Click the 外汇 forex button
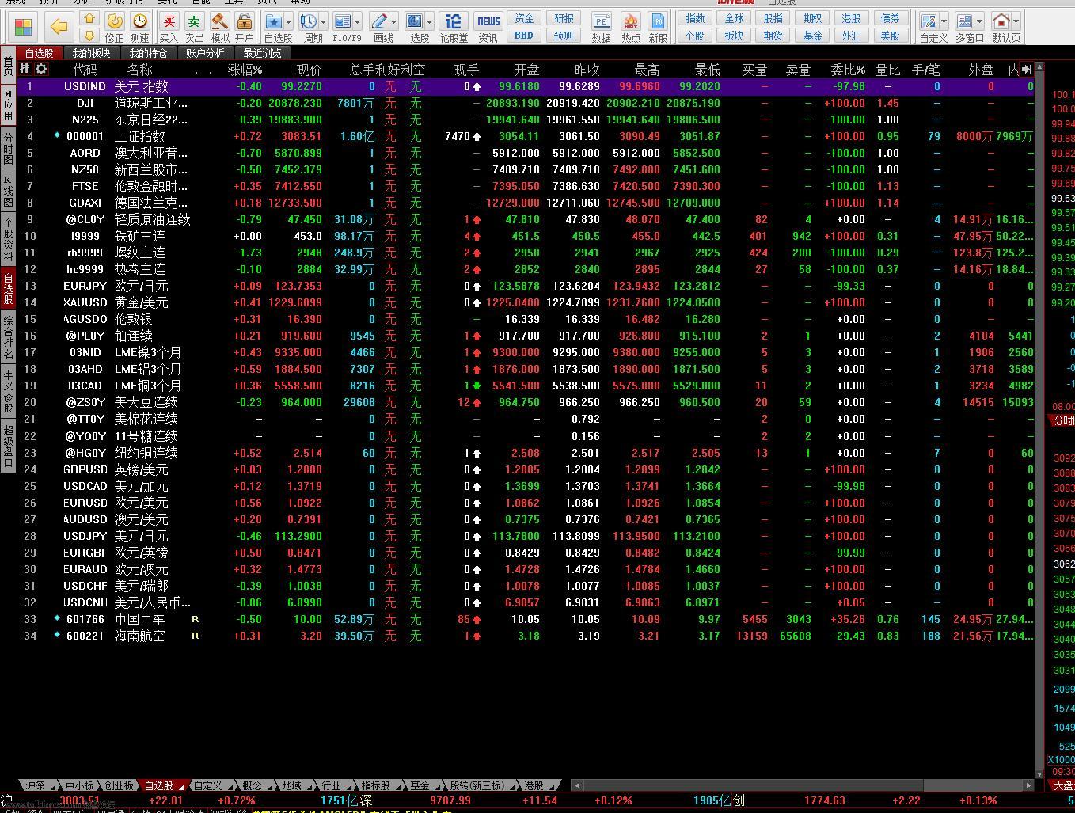 click(851, 35)
